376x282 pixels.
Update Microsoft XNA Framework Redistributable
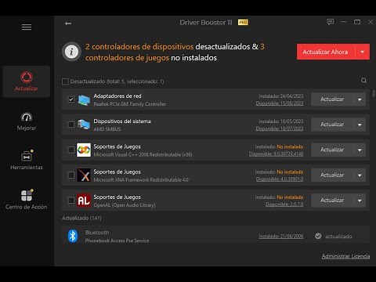tap(332, 175)
